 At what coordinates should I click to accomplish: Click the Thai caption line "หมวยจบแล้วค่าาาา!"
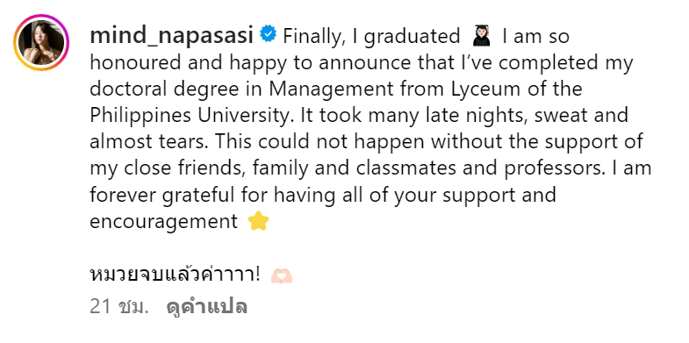175,275
